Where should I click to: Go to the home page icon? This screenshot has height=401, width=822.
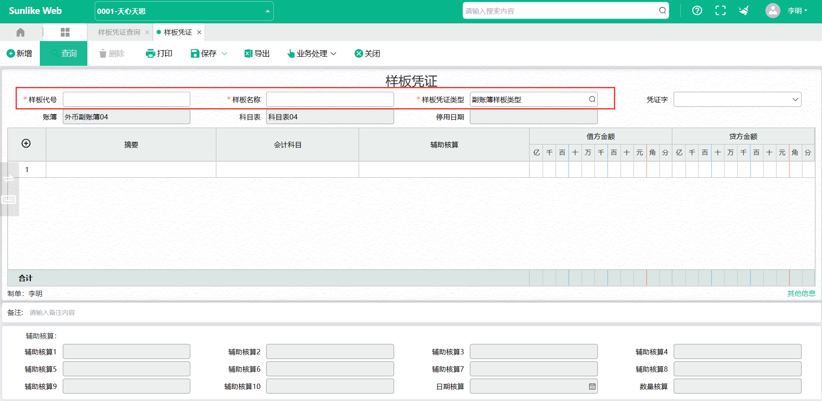tap(20, 32)
